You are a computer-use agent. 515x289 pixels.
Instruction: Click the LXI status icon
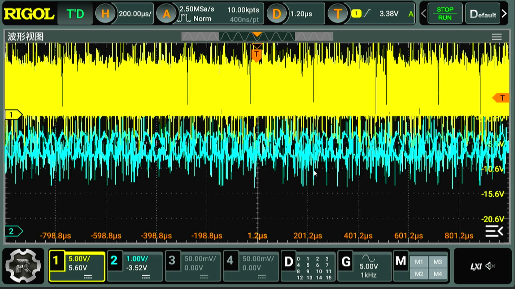476,267
